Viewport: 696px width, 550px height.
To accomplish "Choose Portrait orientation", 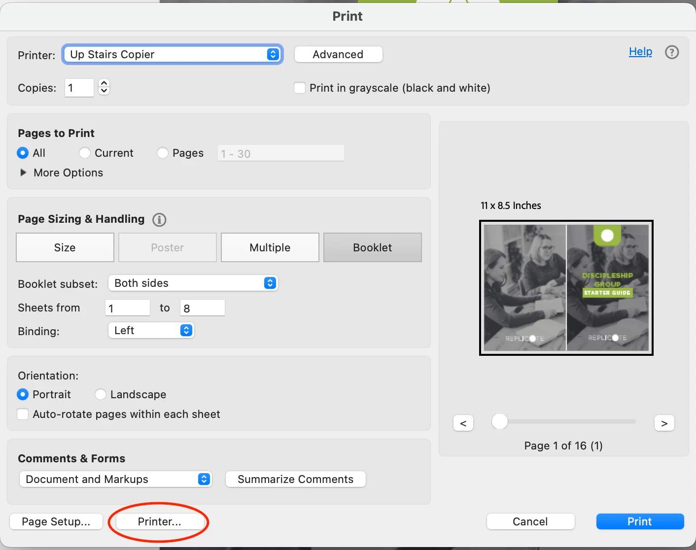I will pos(23,395).
